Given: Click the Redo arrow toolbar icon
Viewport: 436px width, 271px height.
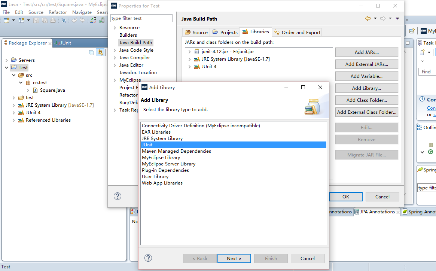Looking at the screenshot, I should [x=82, y=20].
